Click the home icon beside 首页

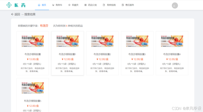(39, 5)
